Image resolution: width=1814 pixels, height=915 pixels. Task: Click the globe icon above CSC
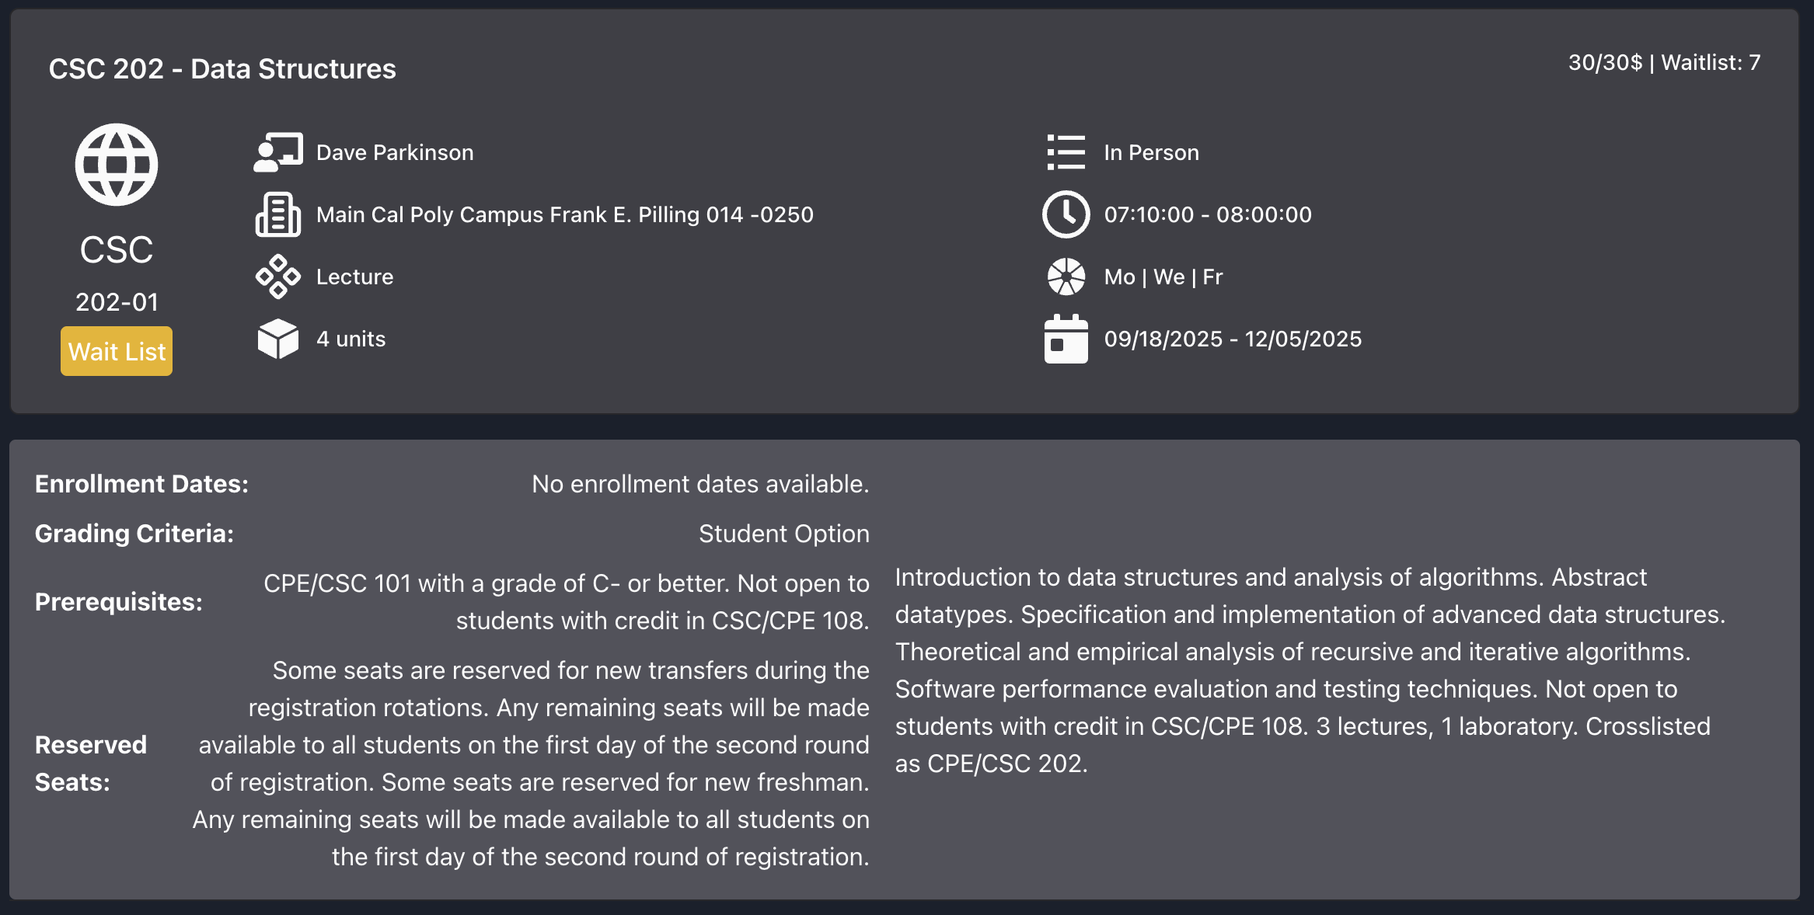tap(117, 165)
